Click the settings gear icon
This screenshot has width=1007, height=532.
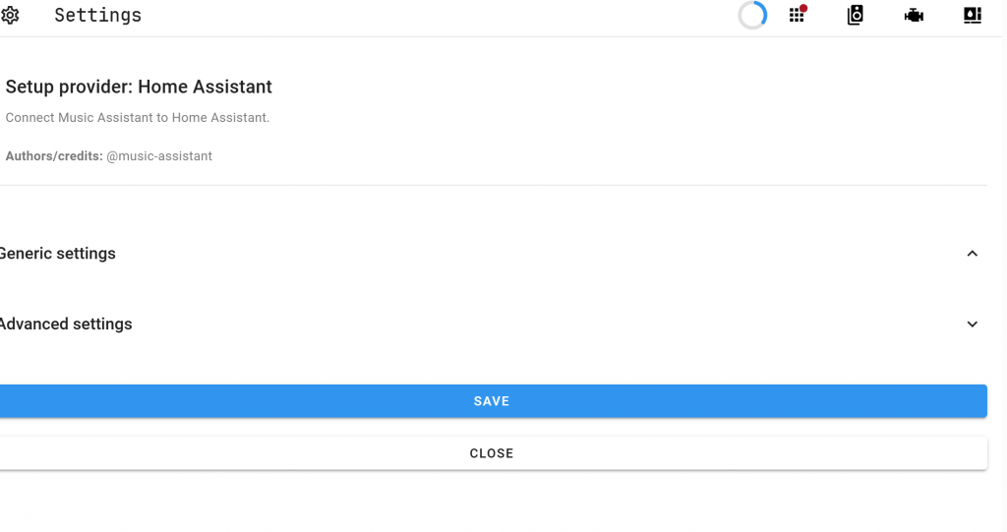click(10, 15)
